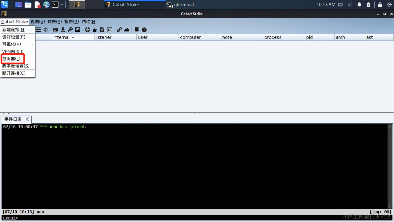Click the show desktop icon in taskbar

(19, 5)
